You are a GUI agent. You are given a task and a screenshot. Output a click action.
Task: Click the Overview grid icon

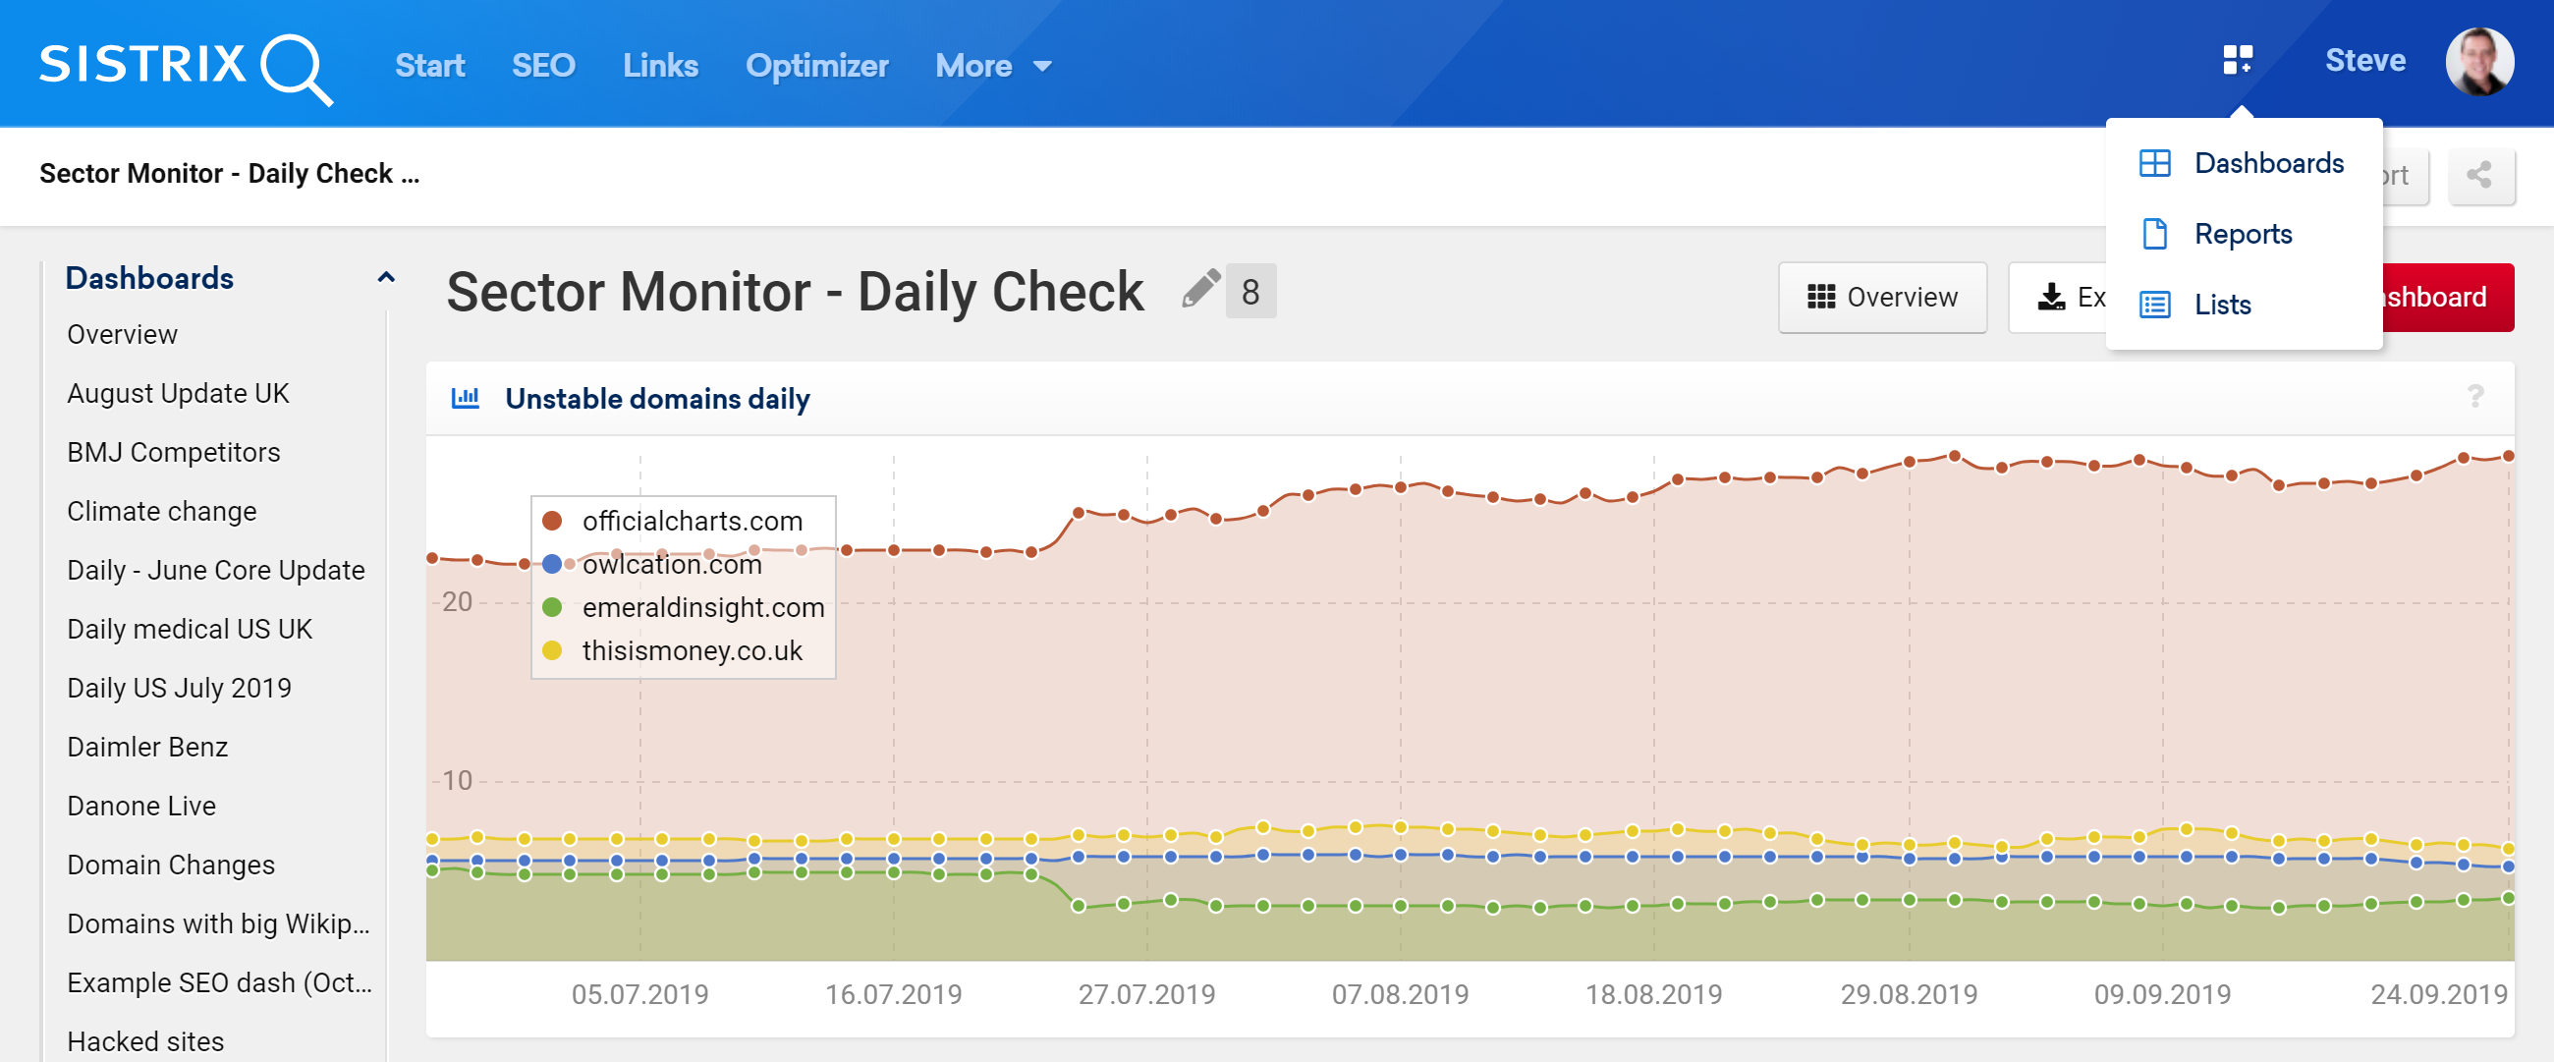pyautogui.click(x=1820, y=297)
